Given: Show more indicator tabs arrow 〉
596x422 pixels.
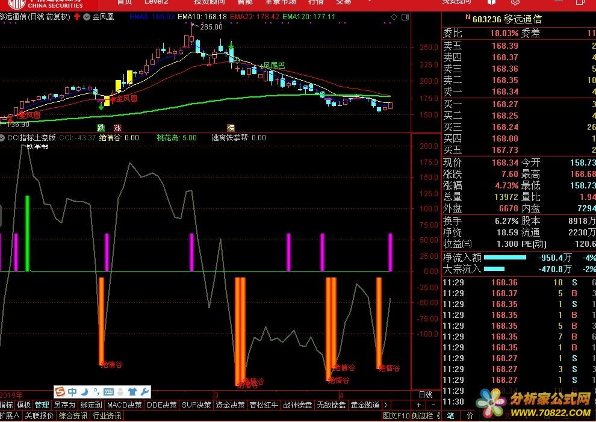Looking at the screenshot, I should (386, 405).
